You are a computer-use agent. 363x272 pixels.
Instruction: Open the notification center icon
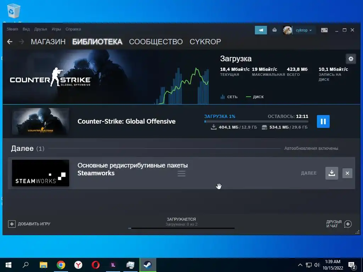[352, 266]
